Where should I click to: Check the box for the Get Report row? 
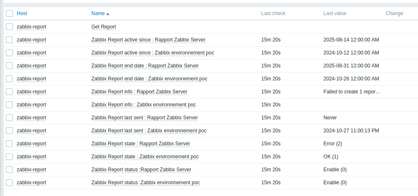coord(9,27)
